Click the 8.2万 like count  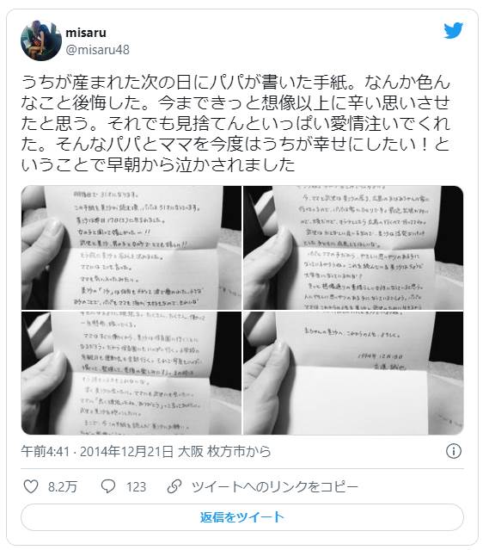point(63,486)
